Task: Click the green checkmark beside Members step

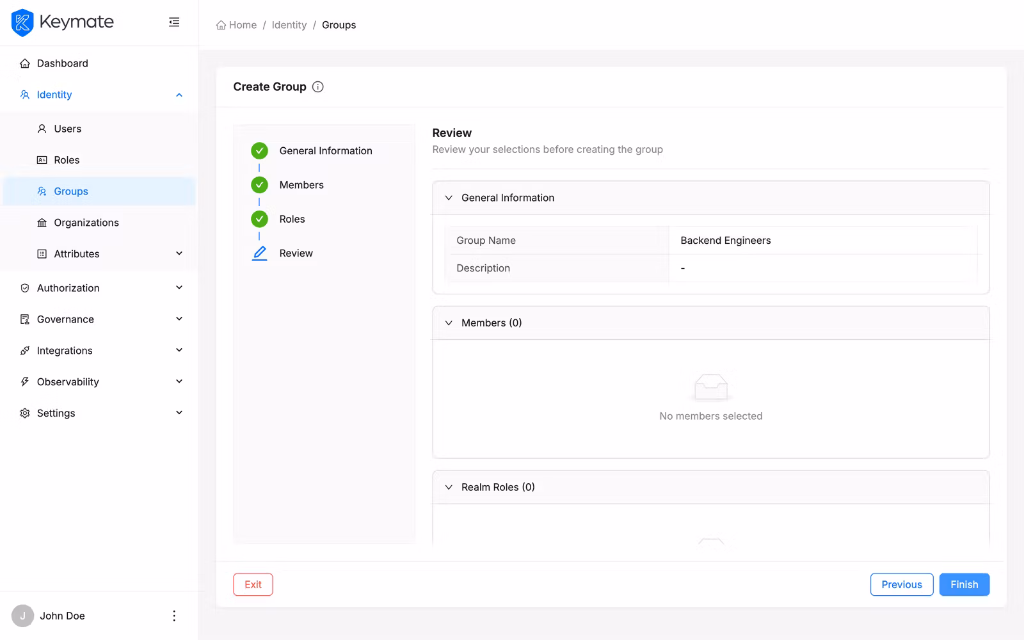Action: [259, 184]
